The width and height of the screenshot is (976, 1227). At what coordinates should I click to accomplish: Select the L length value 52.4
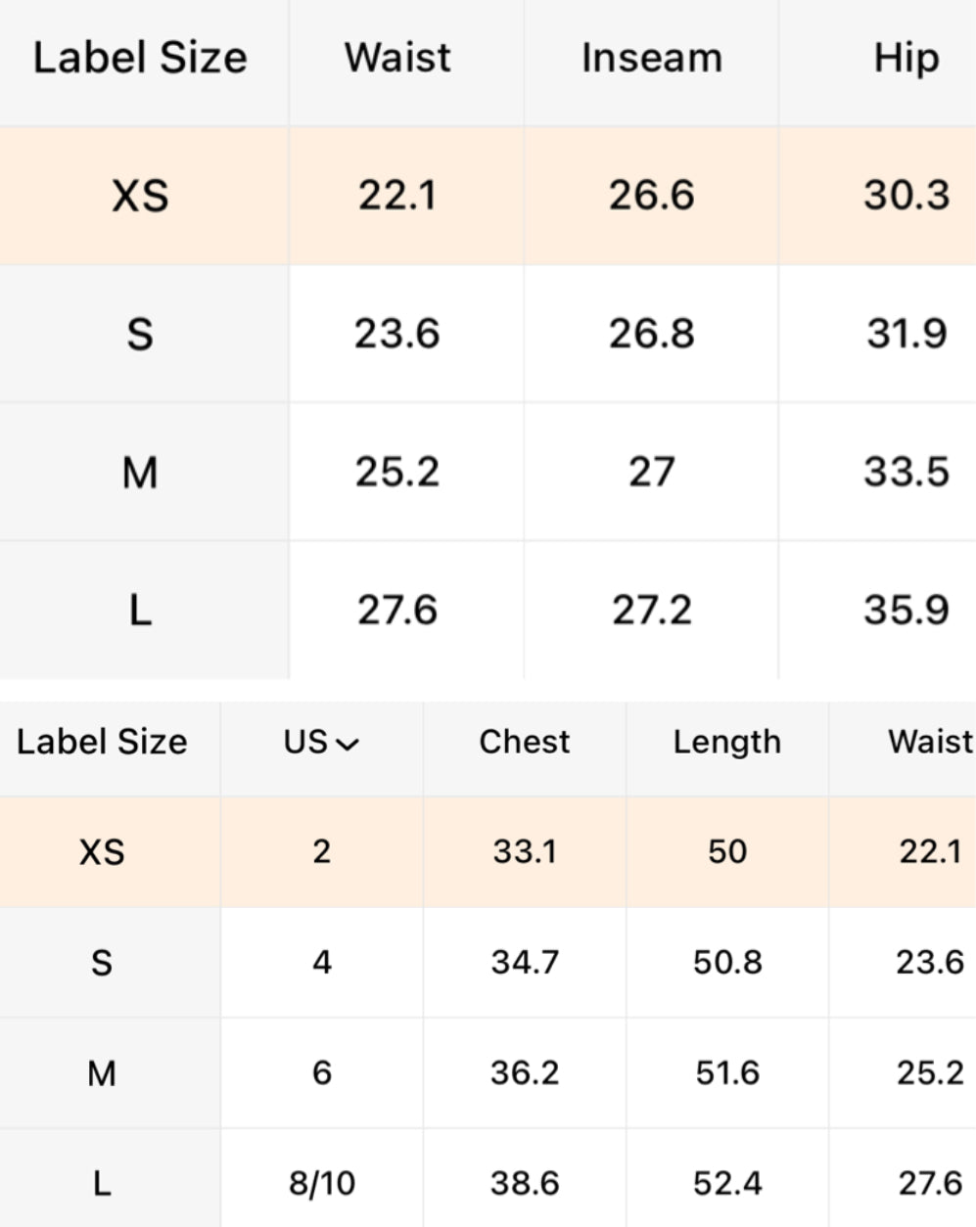click(726, 1184)
